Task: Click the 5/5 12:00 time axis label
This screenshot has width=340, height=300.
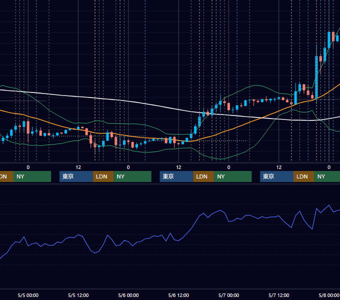Action: [x=78, y=295]
